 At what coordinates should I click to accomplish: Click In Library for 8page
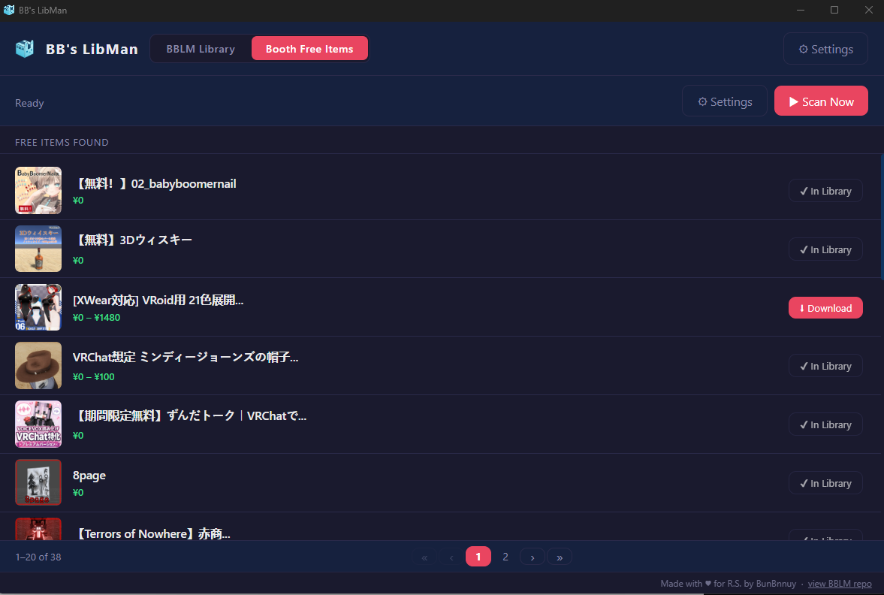(x=825, y=483)
